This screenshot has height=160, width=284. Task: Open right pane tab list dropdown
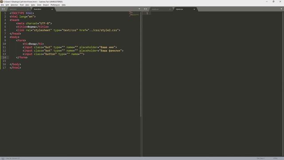coord(281,9)
